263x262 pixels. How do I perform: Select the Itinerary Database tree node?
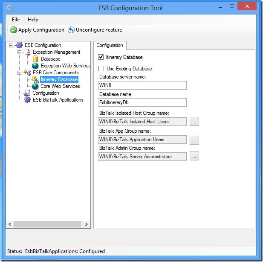59,79
